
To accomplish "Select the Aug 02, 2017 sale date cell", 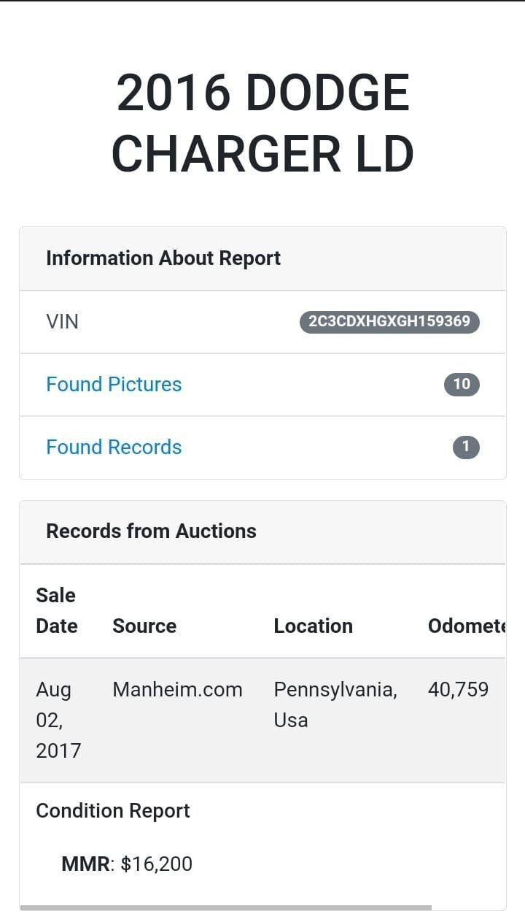I will tap(58, 720).
